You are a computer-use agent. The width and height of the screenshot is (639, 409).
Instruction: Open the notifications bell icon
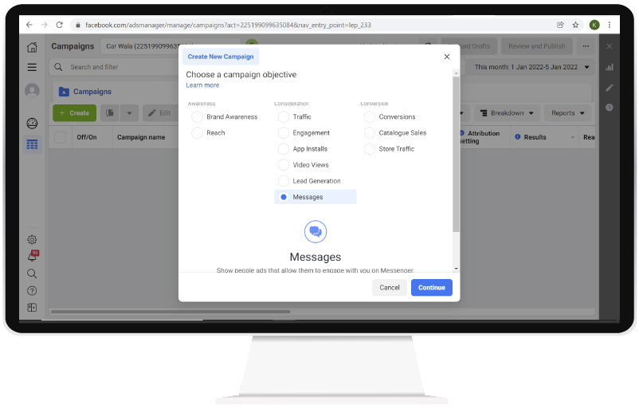click(32, 256)
